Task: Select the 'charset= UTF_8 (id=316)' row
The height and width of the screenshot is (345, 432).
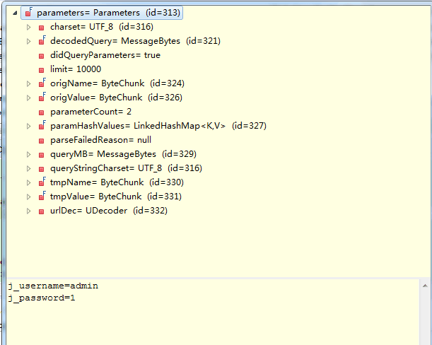Action: 102,27
